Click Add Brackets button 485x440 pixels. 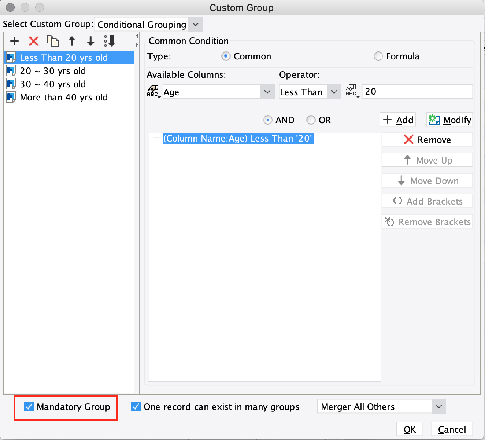[x=427, y=201]
